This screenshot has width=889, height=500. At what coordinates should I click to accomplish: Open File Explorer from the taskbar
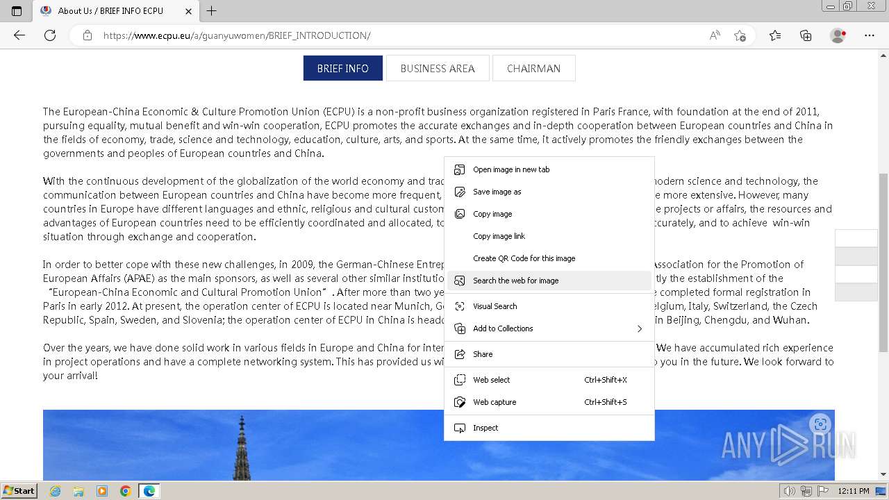78,491
